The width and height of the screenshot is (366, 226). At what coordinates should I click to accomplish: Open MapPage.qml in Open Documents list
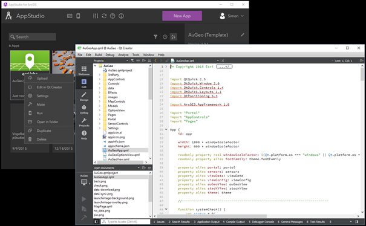pyautogui.click(x=103, y=207)
